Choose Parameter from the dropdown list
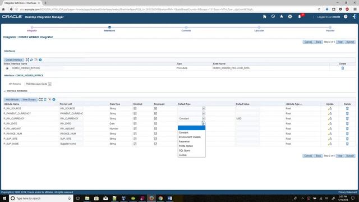 click(x=191, y=141)
